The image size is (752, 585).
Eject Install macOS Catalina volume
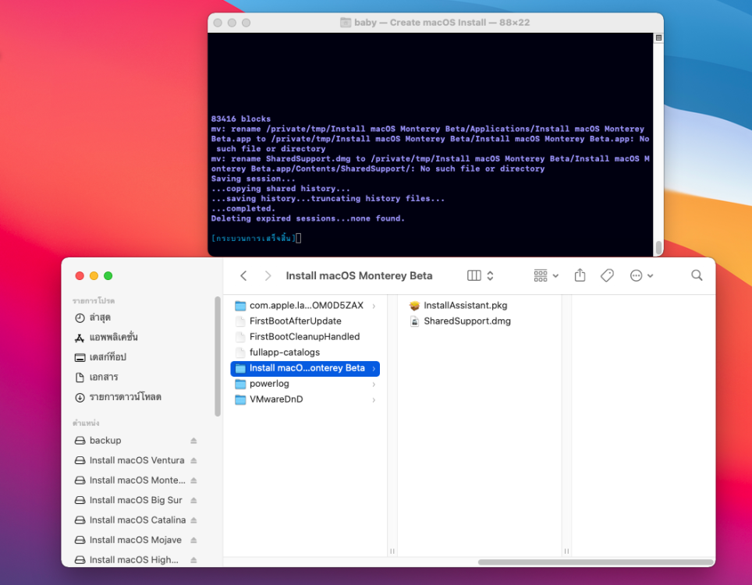[193, 519]
